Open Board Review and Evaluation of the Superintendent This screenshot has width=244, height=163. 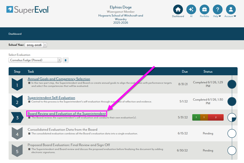pyautogui.click(x=66, y=113)
